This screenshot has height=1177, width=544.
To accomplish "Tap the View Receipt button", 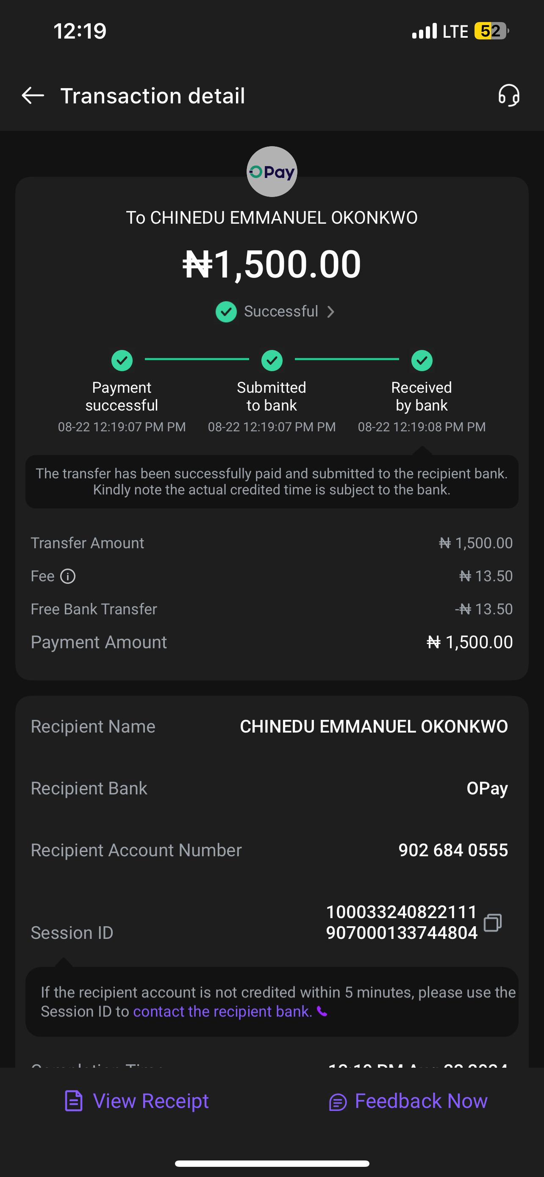I will (x=137, y=1101).
